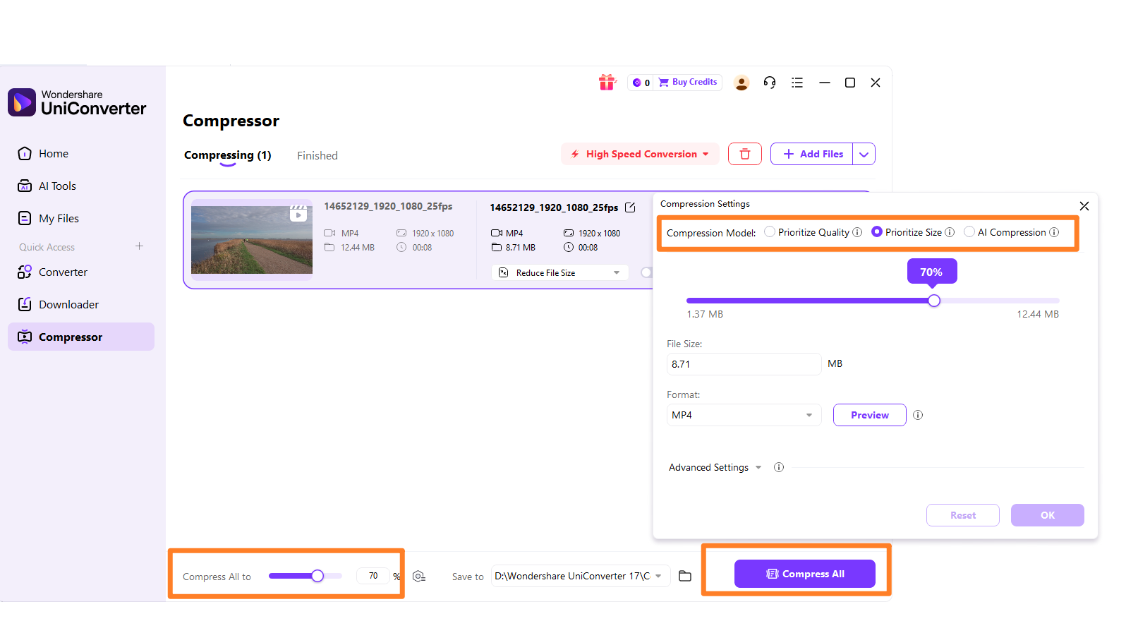Open the user account avatar
This screenshot has height=633, width=1138.
(x=741, y=83)
